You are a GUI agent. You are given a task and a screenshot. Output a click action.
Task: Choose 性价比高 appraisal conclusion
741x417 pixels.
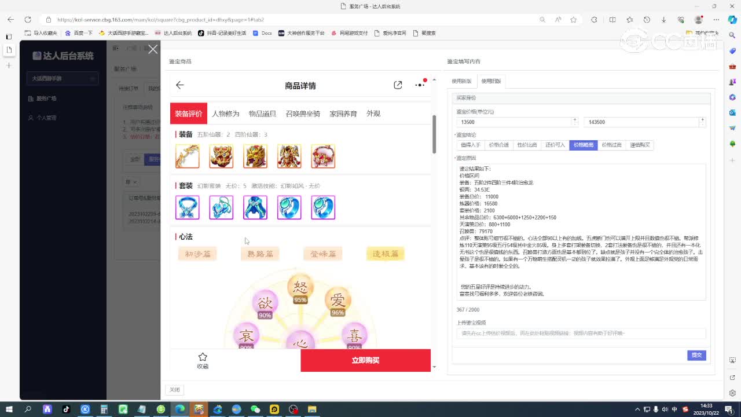point(527,145)
